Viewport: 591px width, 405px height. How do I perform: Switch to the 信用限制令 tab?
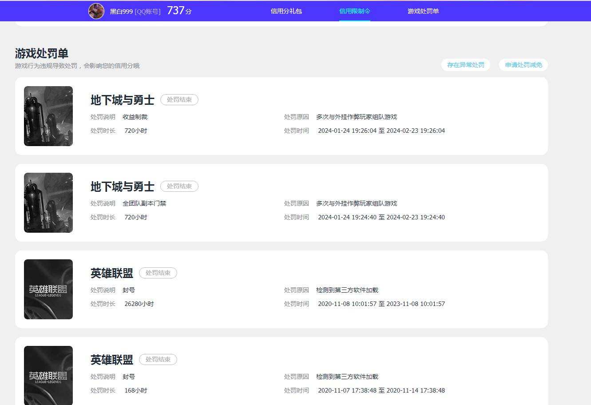point(355,11)
